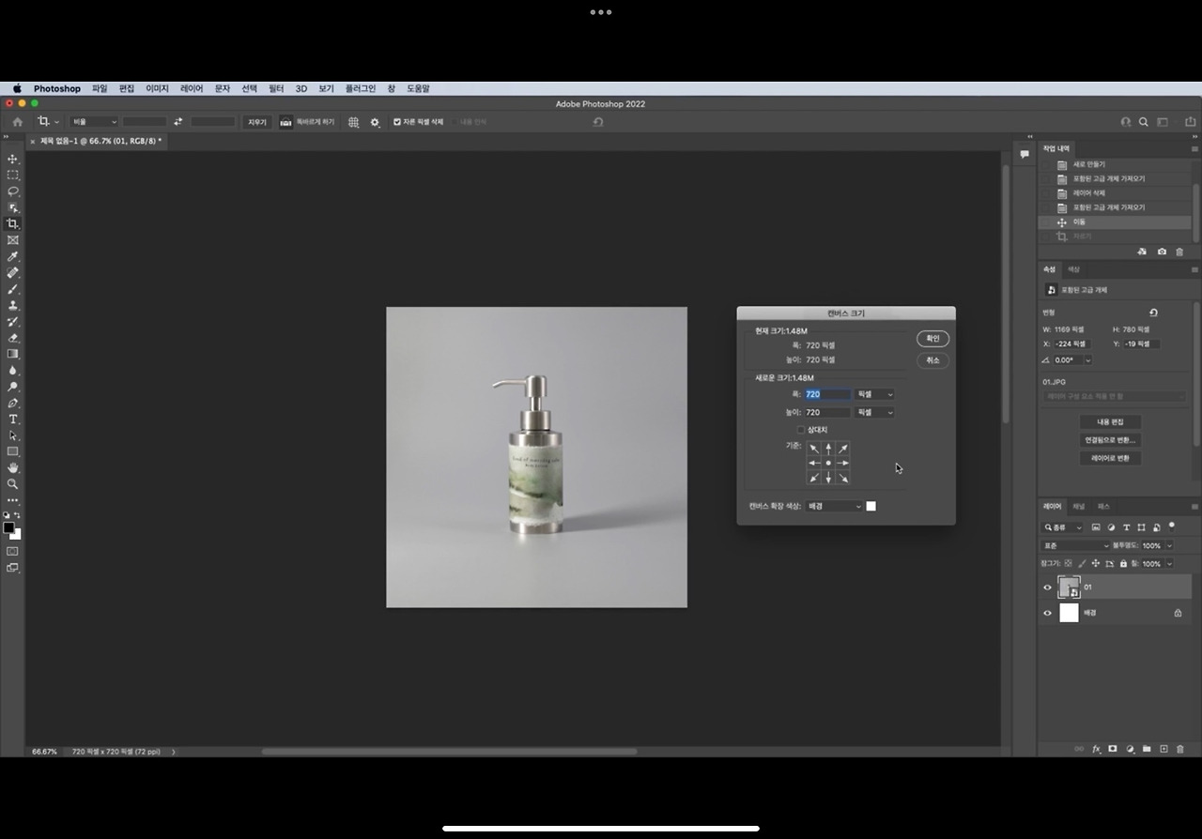Click the foreground color swatch
Screen dimensions: 1202x839
8,527
